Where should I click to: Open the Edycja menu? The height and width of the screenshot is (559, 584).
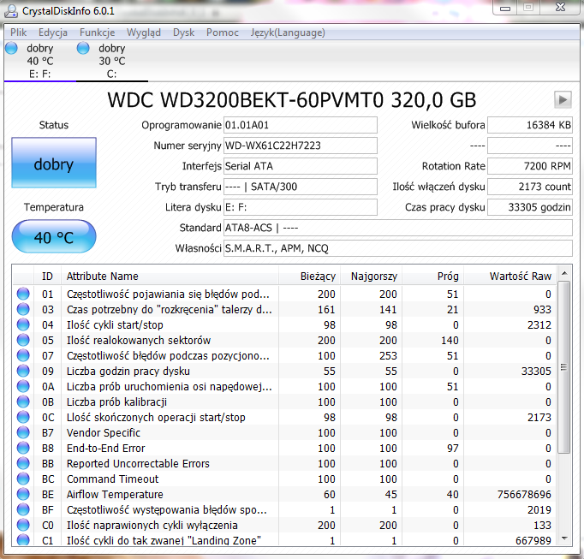coord(53,33)
